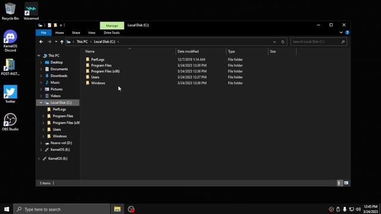Launch OBS Studio from the desktop
381x214 pixels.
pyautogui.click(x=10, y=122)
